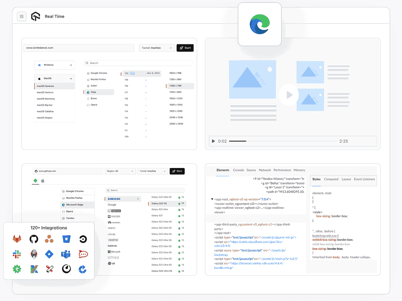402x301 pixels.
Task: Click the Slack integration icon
Action: (x=17, y=254)
